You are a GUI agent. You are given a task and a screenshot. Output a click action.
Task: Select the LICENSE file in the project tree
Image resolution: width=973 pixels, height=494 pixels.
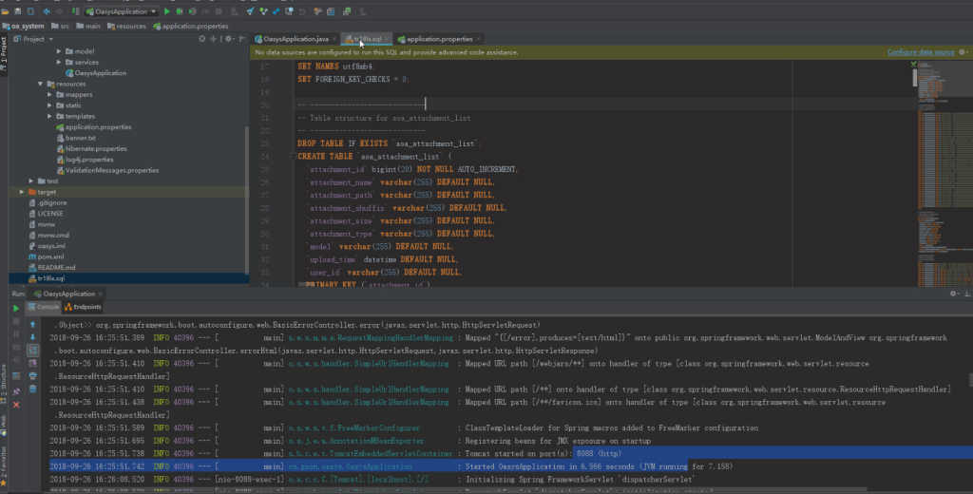(x=46, y=214)
